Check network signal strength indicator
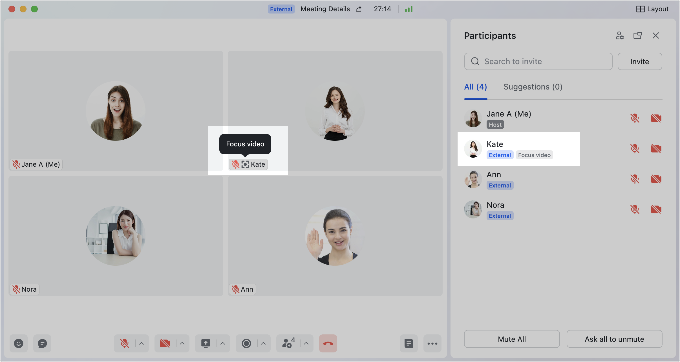Image resolution: width=680 pixels, height=362 pixels. tap(409, 9)
